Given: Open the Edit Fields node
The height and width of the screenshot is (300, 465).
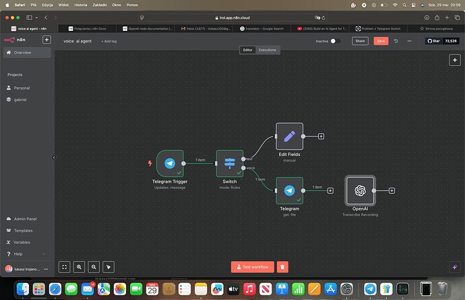Looking at the screenshot, I should pos(289,137).
